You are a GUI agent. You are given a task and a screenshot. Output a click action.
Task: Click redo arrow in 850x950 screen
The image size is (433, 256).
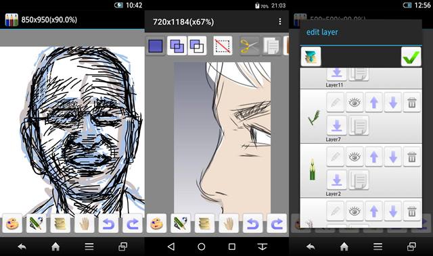click(133, 224)
